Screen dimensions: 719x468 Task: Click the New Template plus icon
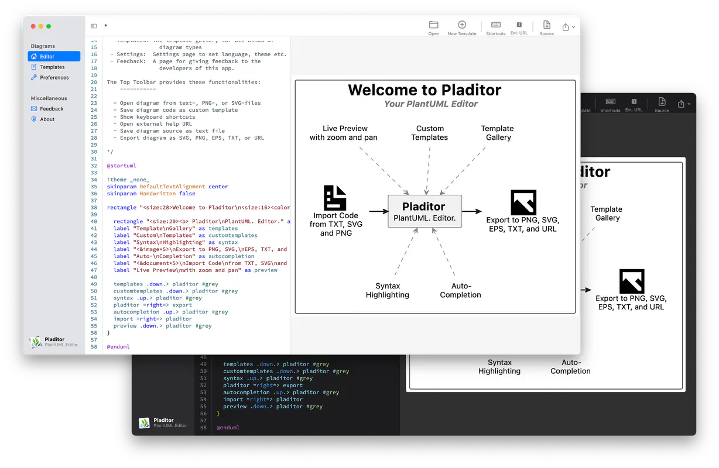tap(462, 25)
